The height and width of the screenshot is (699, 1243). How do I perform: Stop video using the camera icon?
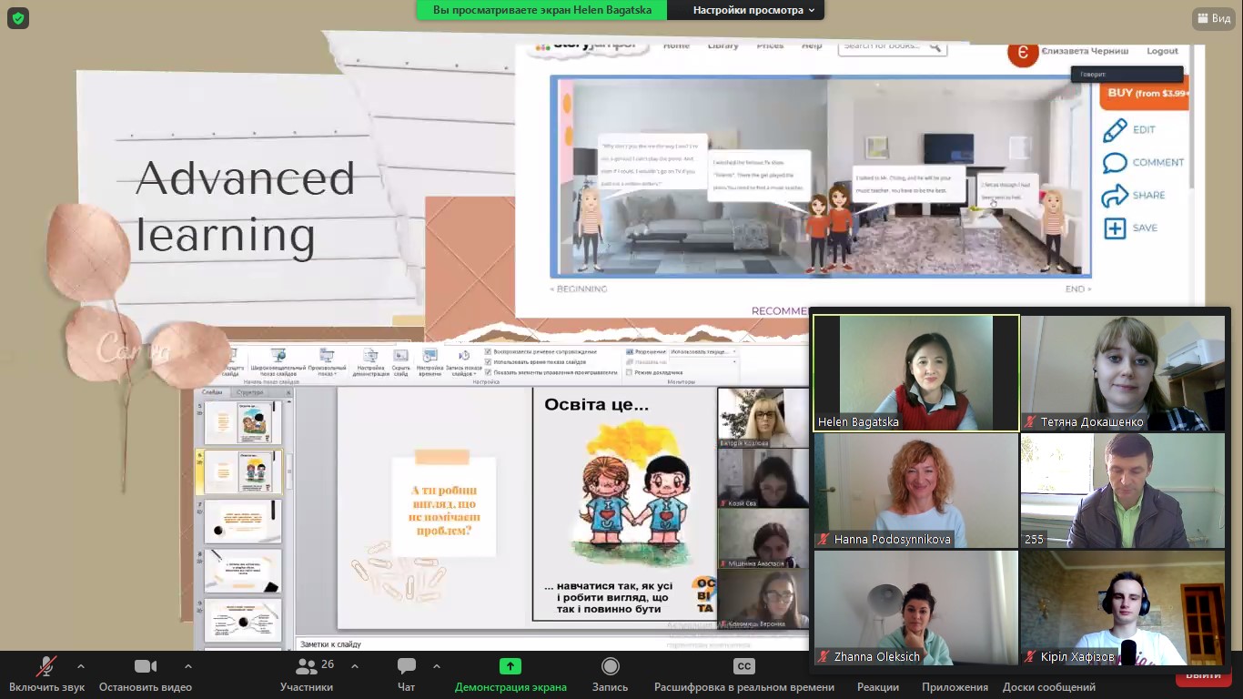146,667
